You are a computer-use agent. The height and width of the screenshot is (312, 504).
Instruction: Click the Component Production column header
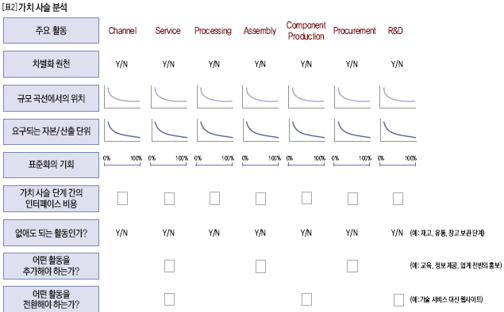(x=306, y=31)
